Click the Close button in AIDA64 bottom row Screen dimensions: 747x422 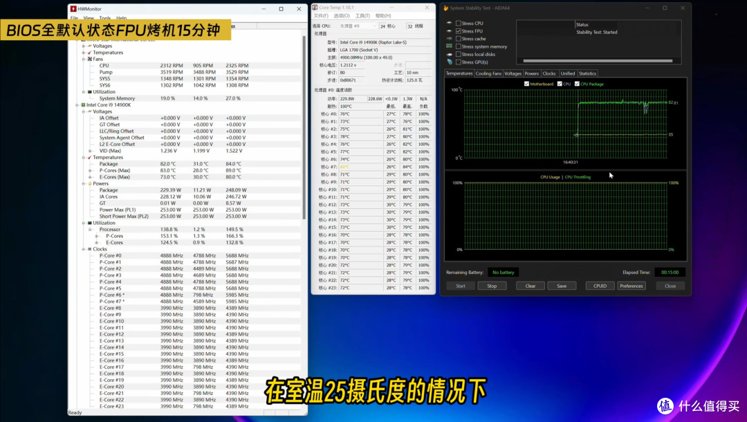(670, 286)
